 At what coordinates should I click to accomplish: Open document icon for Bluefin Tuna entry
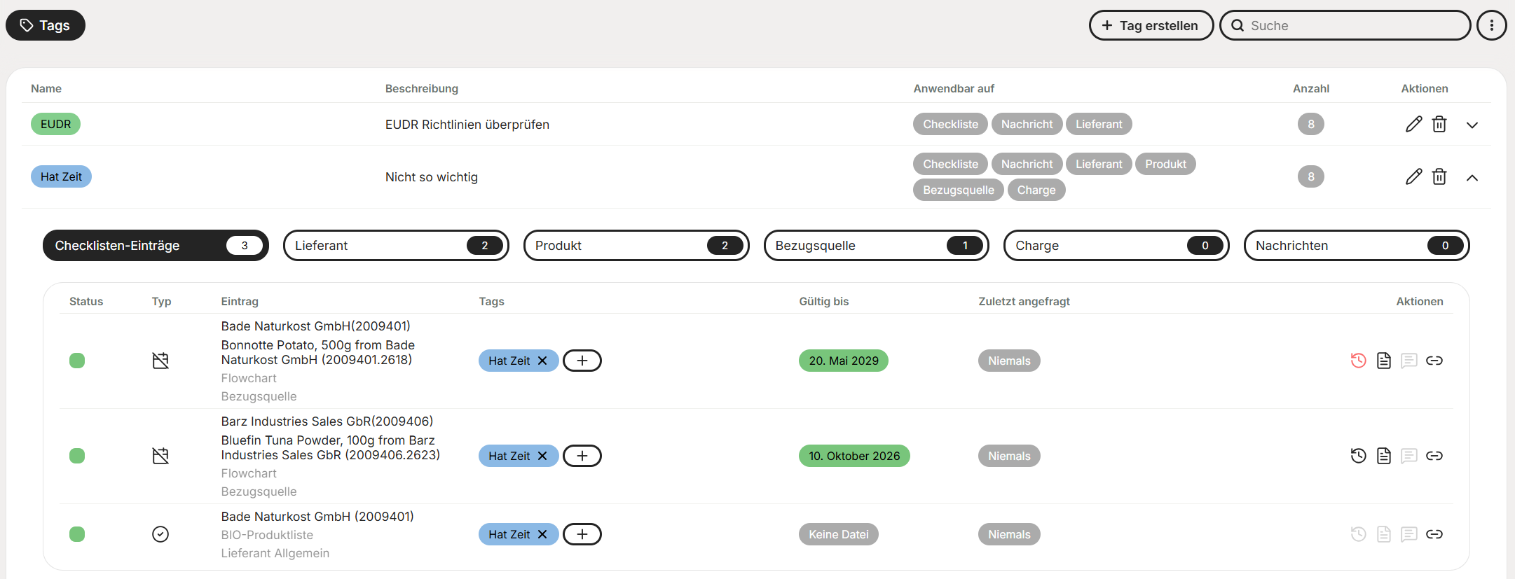(x=1383, y=456)
